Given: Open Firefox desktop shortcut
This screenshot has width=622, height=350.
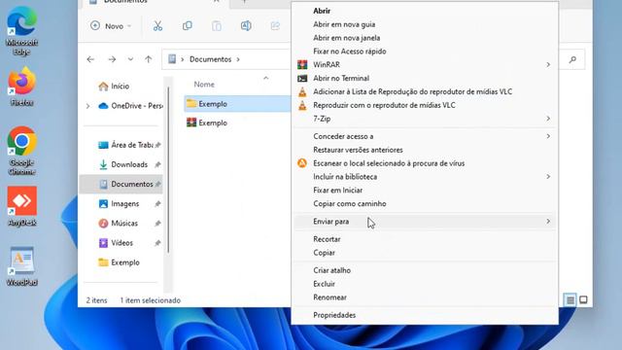Looking at the screenshot, I should pyautogui.click(x=21, y=87).
